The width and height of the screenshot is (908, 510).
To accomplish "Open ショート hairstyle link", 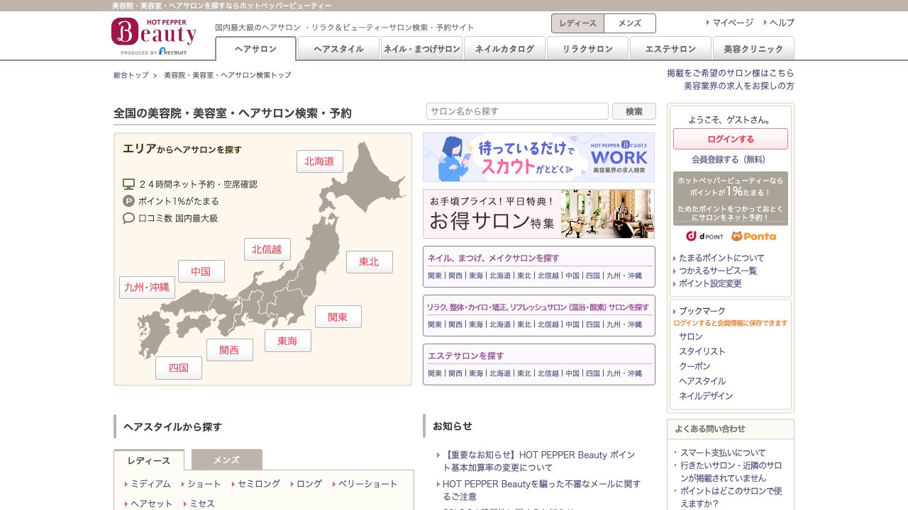I will tap(204, 484).
